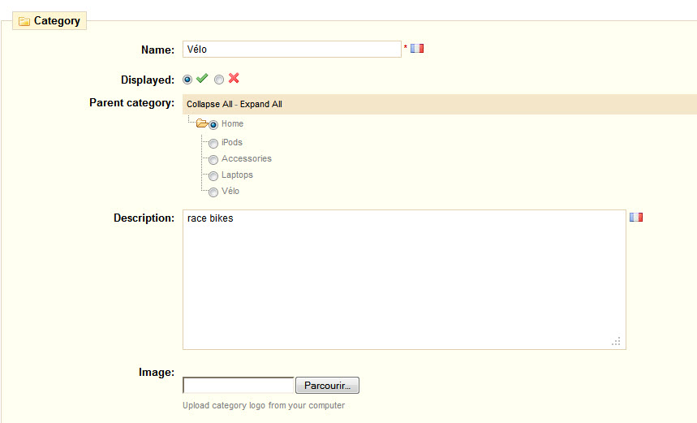Choose Home as parent category radio

click(213, 125)
